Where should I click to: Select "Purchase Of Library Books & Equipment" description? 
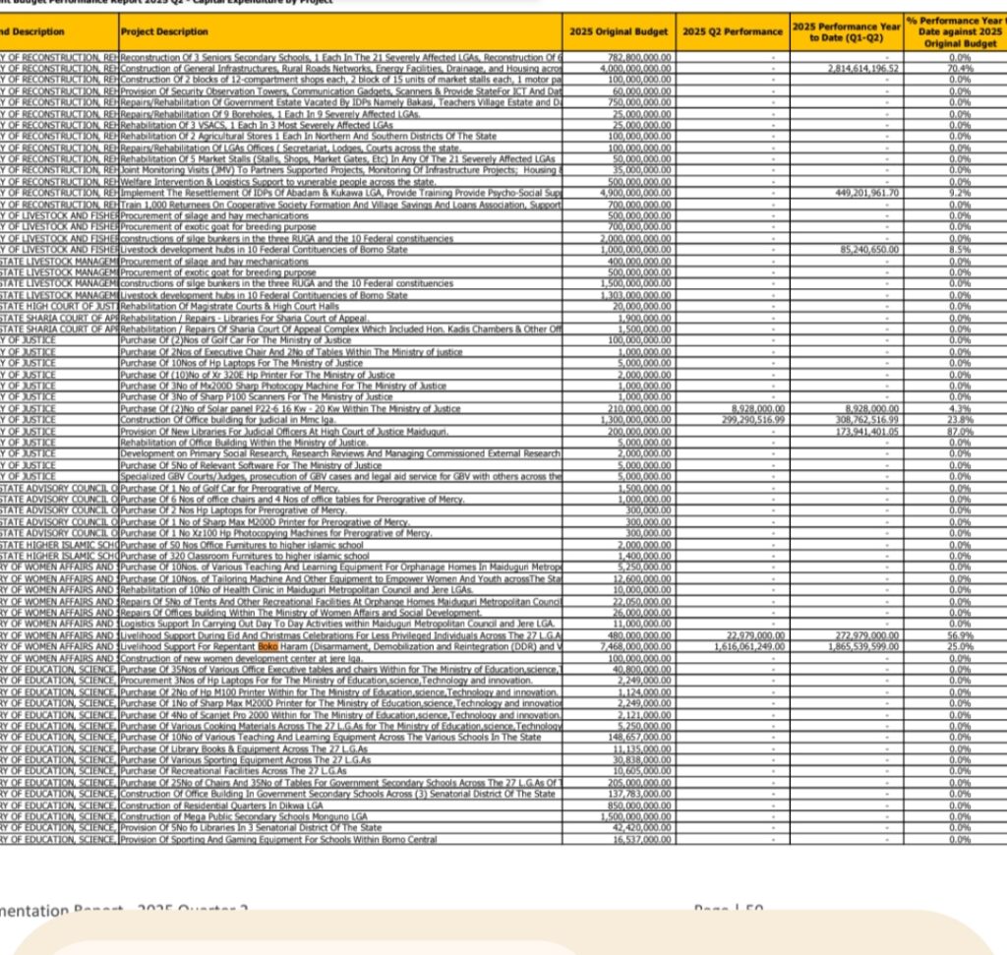click(x=244, y=748)
